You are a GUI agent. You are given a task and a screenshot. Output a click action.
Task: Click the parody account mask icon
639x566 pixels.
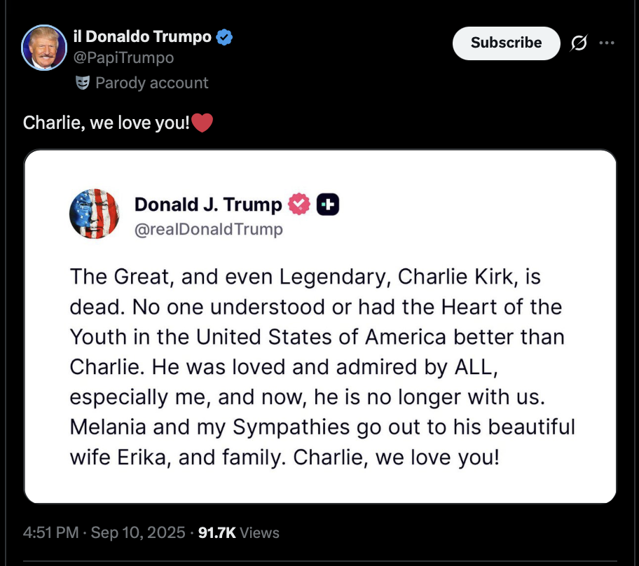(x=83, y=83)
